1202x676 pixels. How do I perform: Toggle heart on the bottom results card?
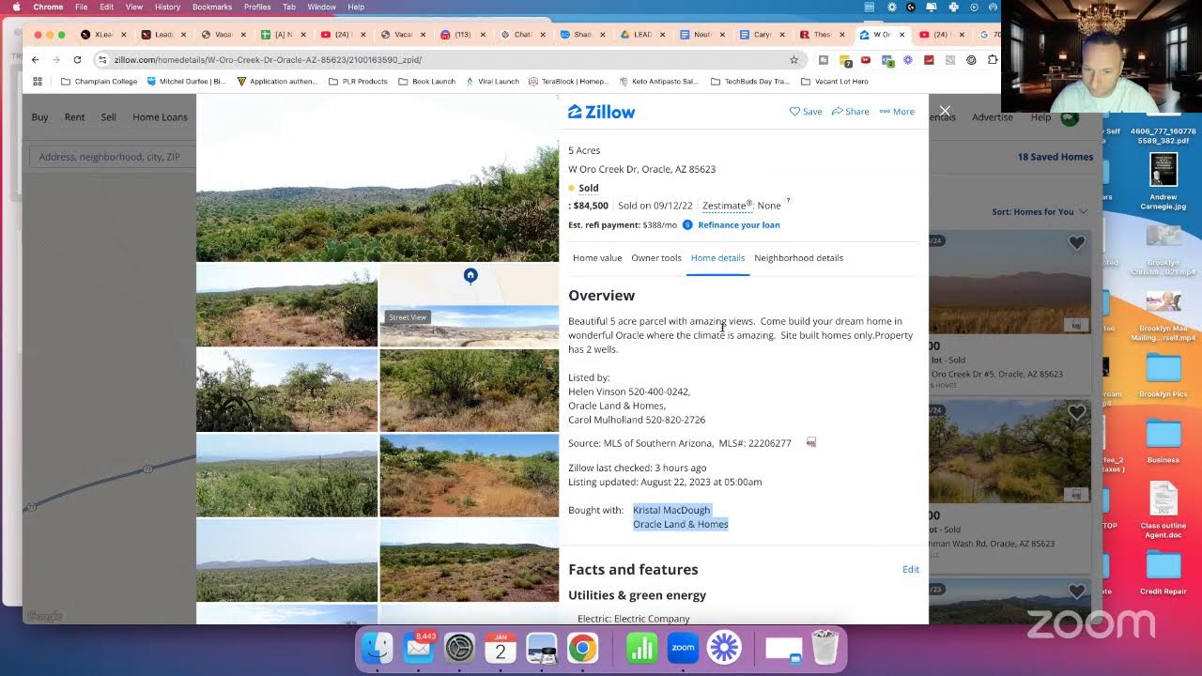tap(1076, 591)
